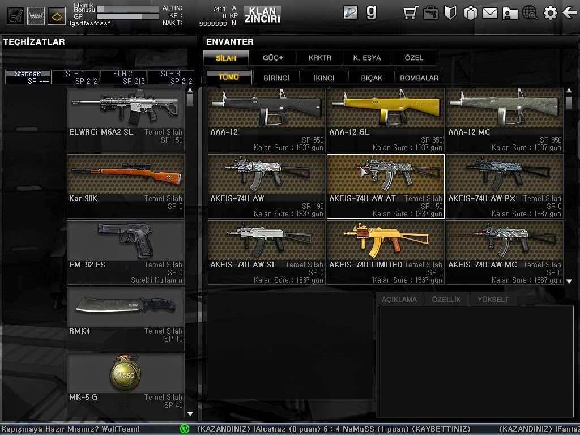Select the equipped Kar 98K rifle
The width and height of the screenshot is (580, 435).
coord(126,186)
